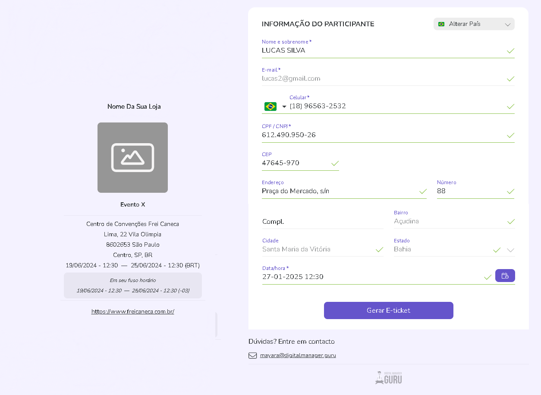Open the freicaneca.com.br website link
The image size is (541, 395).
132,311
